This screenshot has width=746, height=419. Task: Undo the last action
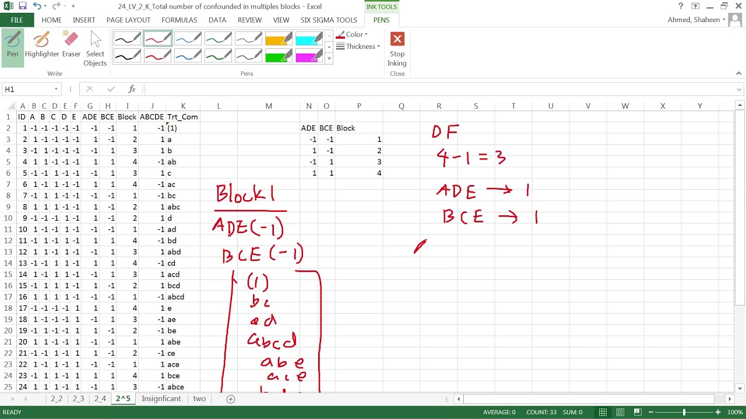coord(37,6)
